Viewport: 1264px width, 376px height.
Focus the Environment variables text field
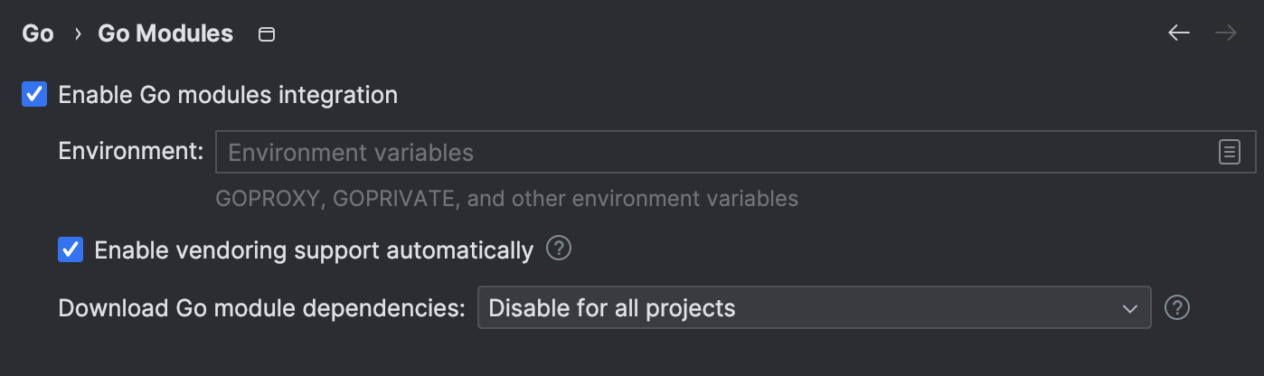pyautogui.click(x=714, y=152)
